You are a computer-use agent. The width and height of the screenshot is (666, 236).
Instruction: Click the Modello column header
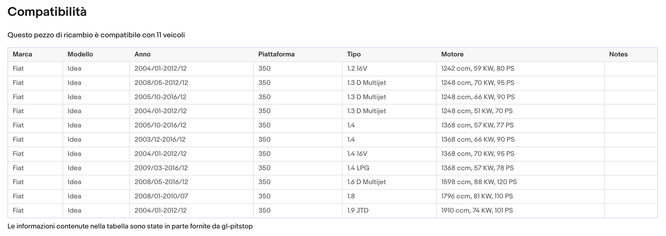80,54
